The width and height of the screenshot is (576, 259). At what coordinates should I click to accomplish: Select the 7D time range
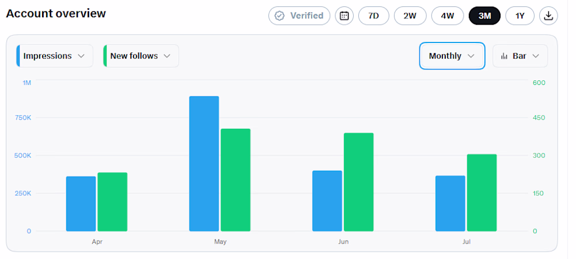tap(374, 16)
